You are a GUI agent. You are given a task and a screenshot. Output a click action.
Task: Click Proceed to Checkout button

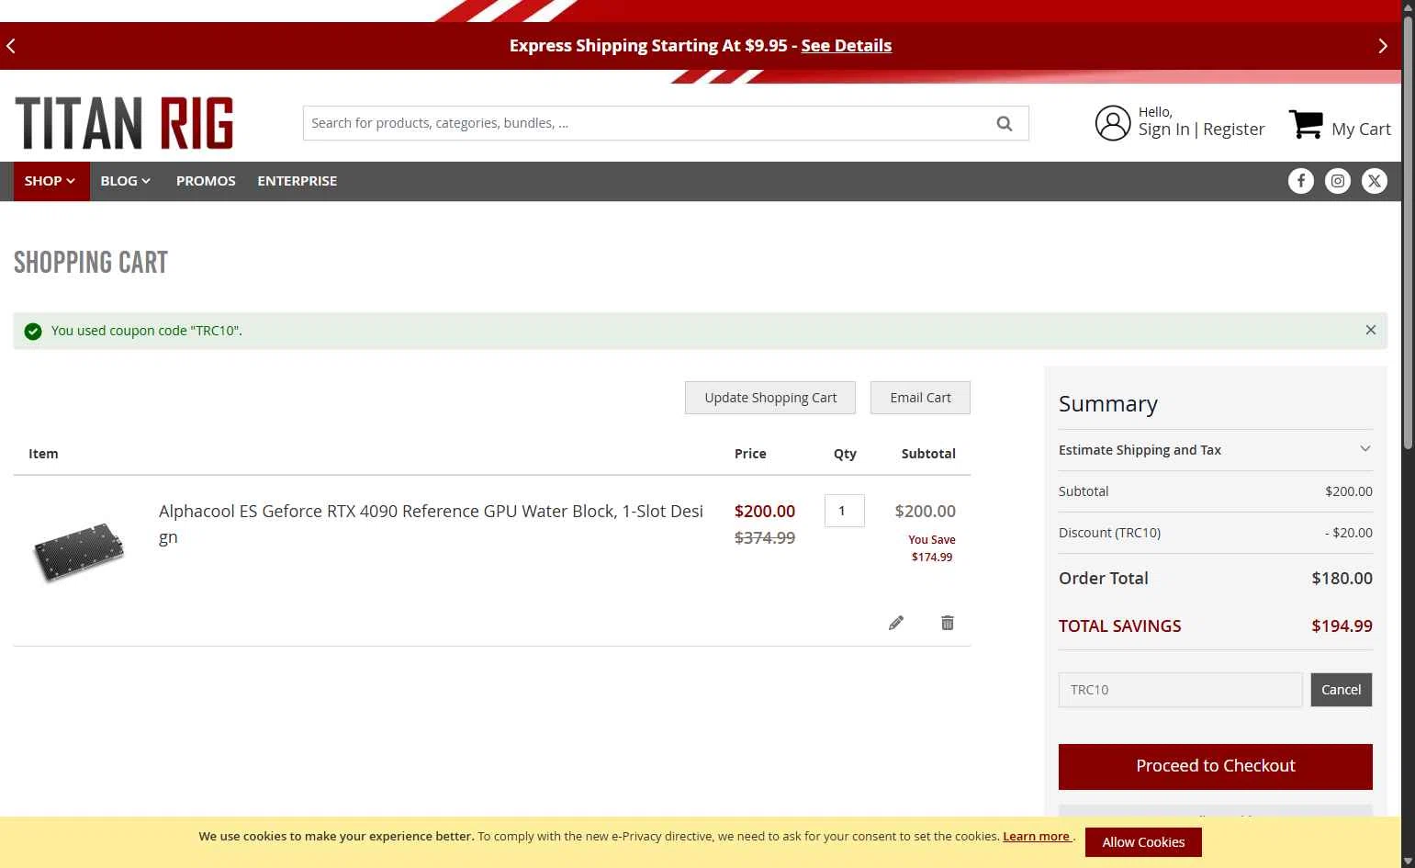coord(1215,766)
